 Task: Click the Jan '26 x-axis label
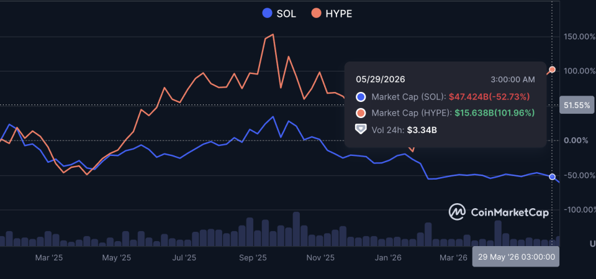tap(387, 258)
